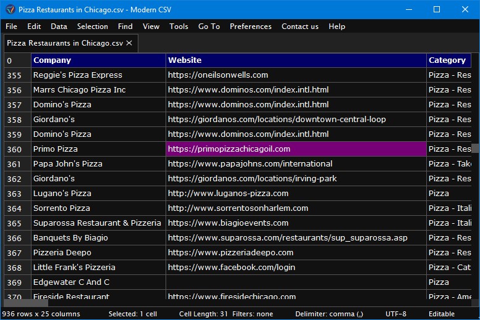Click the giordanos.com irving-park URL cell
Image resolution: width=480 pixels, height=320 pixels.
[x=296, y=178]
